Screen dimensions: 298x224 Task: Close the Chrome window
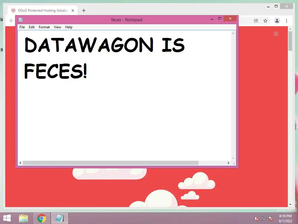coord(287,6)
